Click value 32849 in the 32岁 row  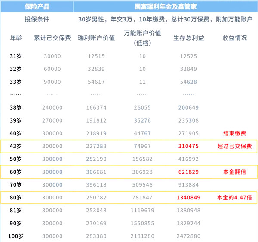189,69
